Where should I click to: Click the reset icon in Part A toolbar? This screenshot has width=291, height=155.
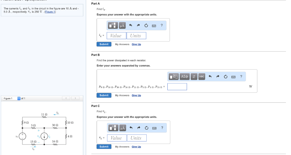point(146,25)
